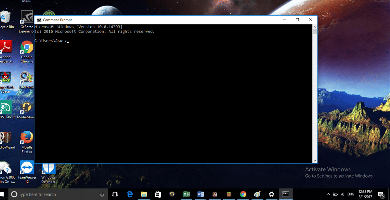
Task: Open Adobe Reader XI desktop icon
Action: coord(6,48)
